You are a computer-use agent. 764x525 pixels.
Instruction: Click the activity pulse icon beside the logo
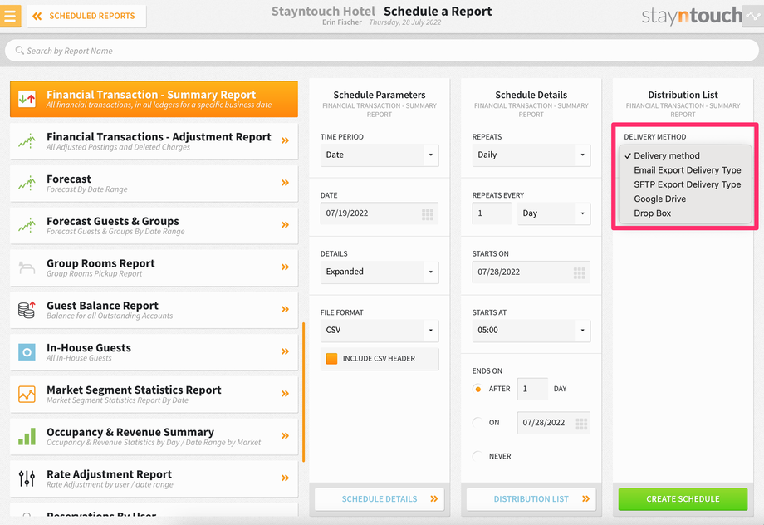[753, 16]
